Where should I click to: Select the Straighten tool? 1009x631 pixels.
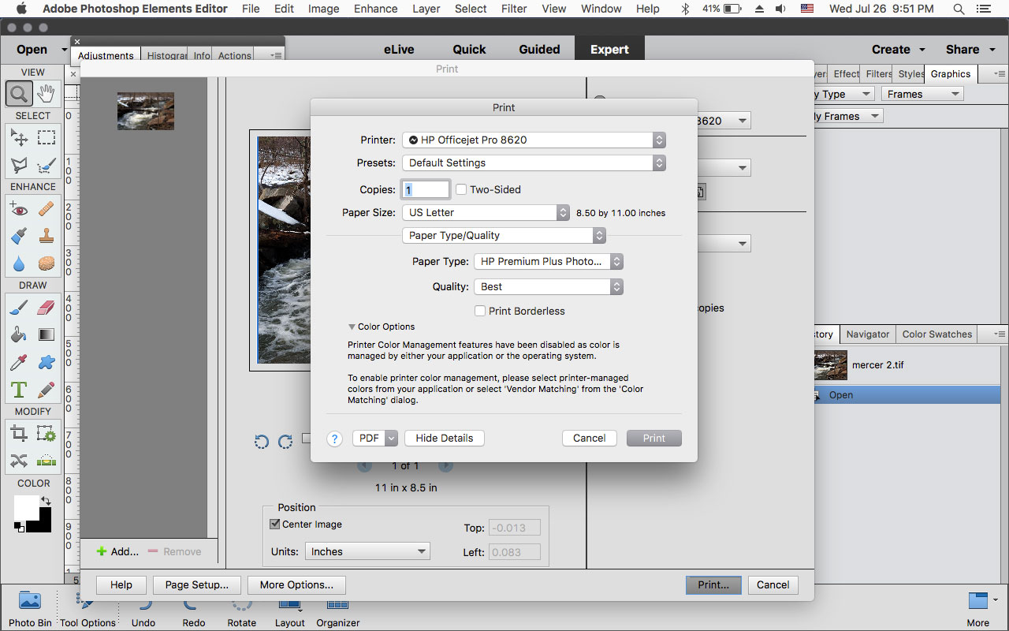click(47, 461)
